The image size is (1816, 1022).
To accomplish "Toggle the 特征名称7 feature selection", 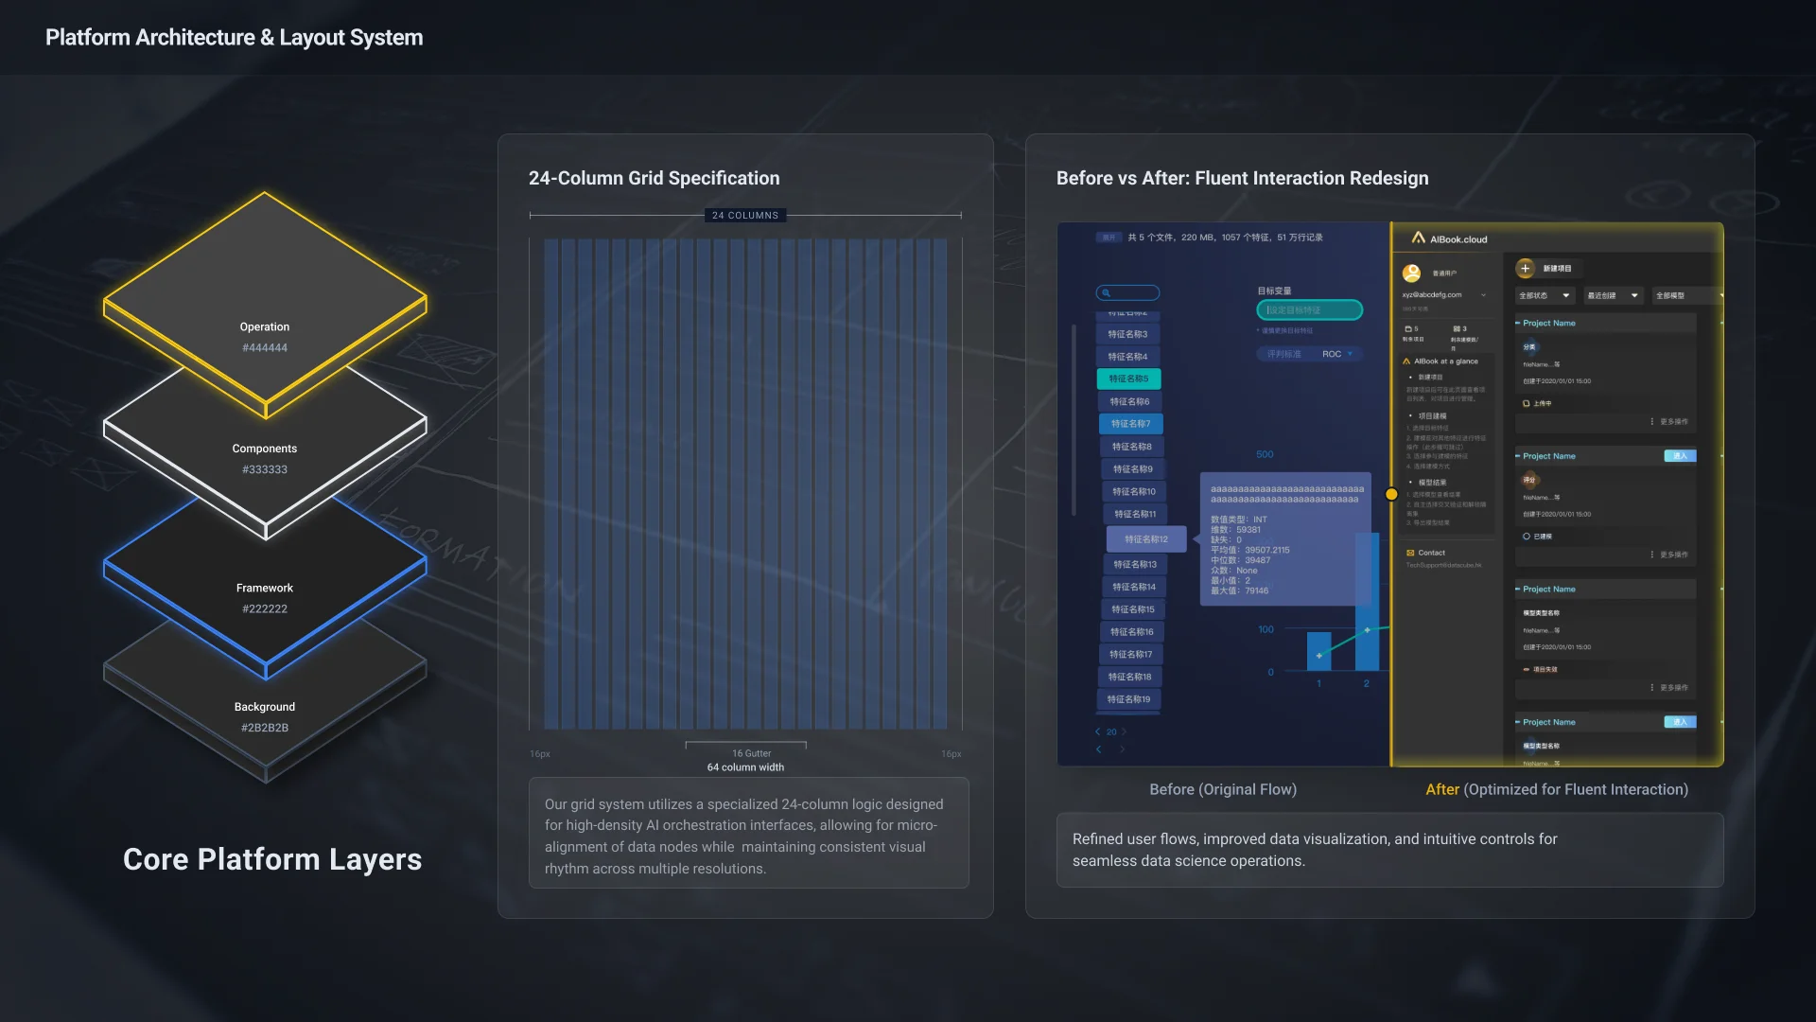I will 1130,423.
